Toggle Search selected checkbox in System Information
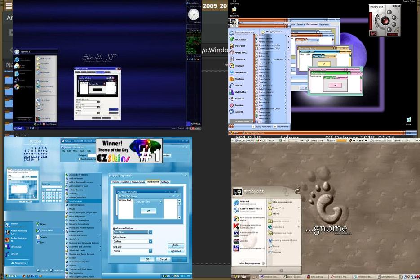This screenshot has height=280, width=420. pyautogui.click(x=80, y=159)
